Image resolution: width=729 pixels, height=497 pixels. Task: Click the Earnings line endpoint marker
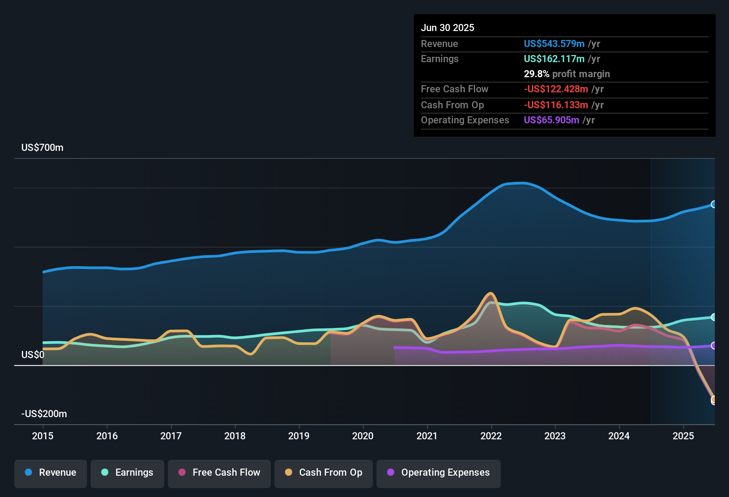click(x=714, y=317)
